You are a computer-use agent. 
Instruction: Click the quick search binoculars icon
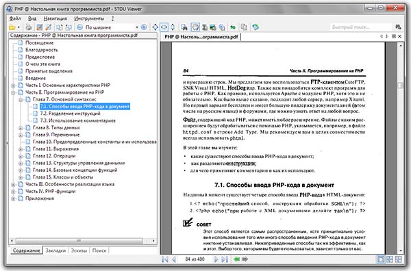click(399, 27)
